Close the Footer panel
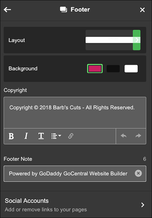Screen dimensions: 152x218 142,10
